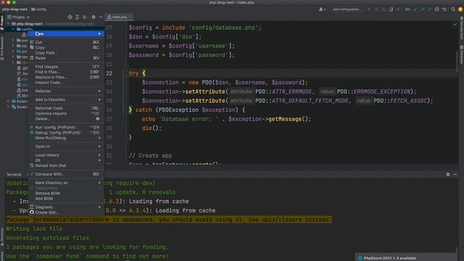Choose Inspect Code... from context menu
The width and height of the screenshot is (464, 261).
click(66, 83)
